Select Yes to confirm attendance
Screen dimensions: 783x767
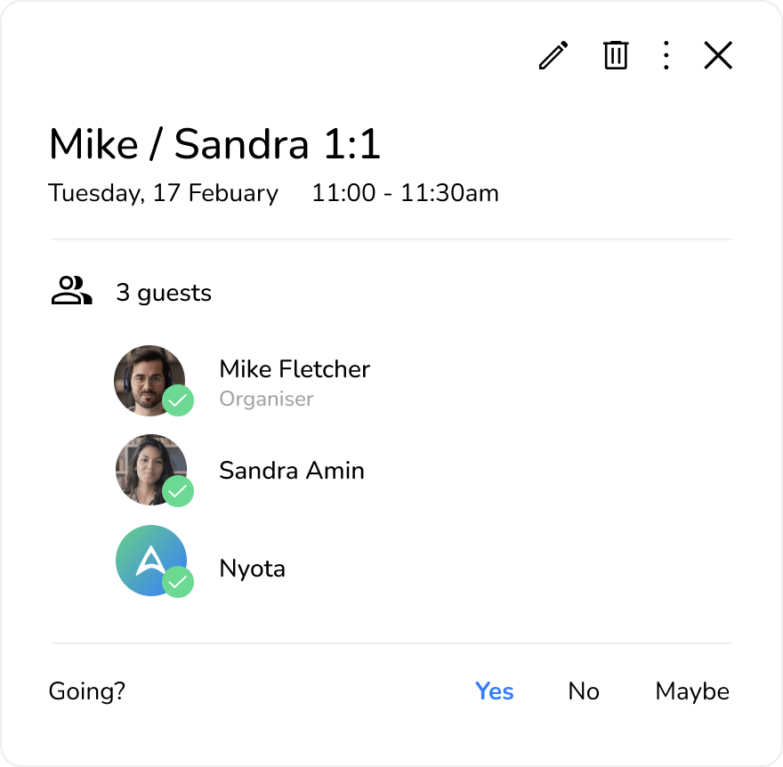tap(494, 691)
